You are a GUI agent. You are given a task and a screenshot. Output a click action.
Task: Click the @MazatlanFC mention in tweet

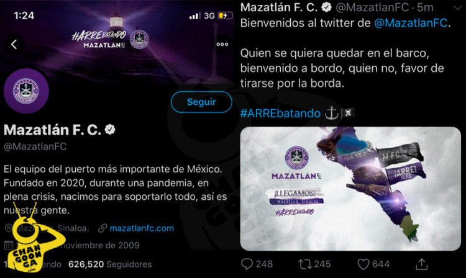[411, 23]
